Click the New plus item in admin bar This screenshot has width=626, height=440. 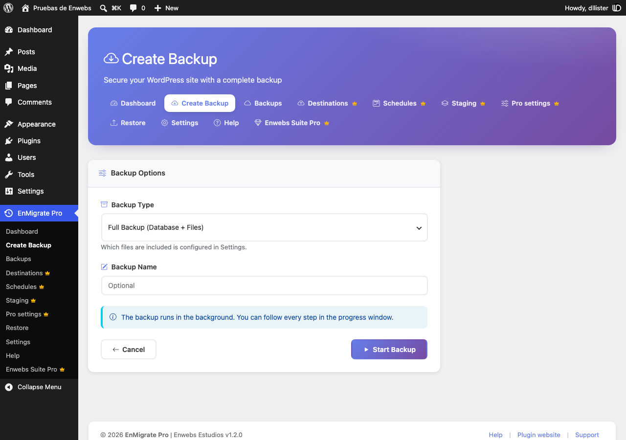coord(166,8)
